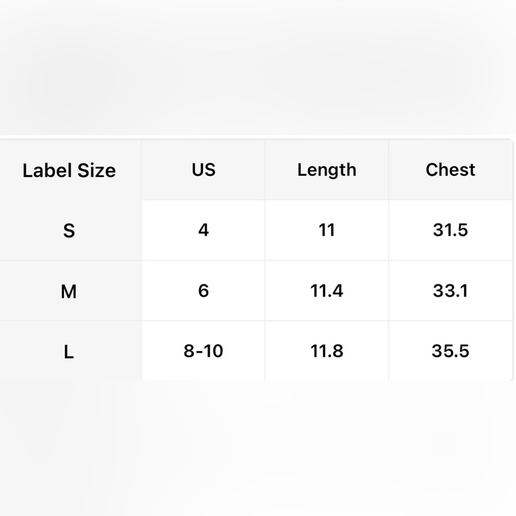Image resolution: width=516 pixels, height=516 pixels.
Task: Click the Label Size column header
Action: pos(69,170)
